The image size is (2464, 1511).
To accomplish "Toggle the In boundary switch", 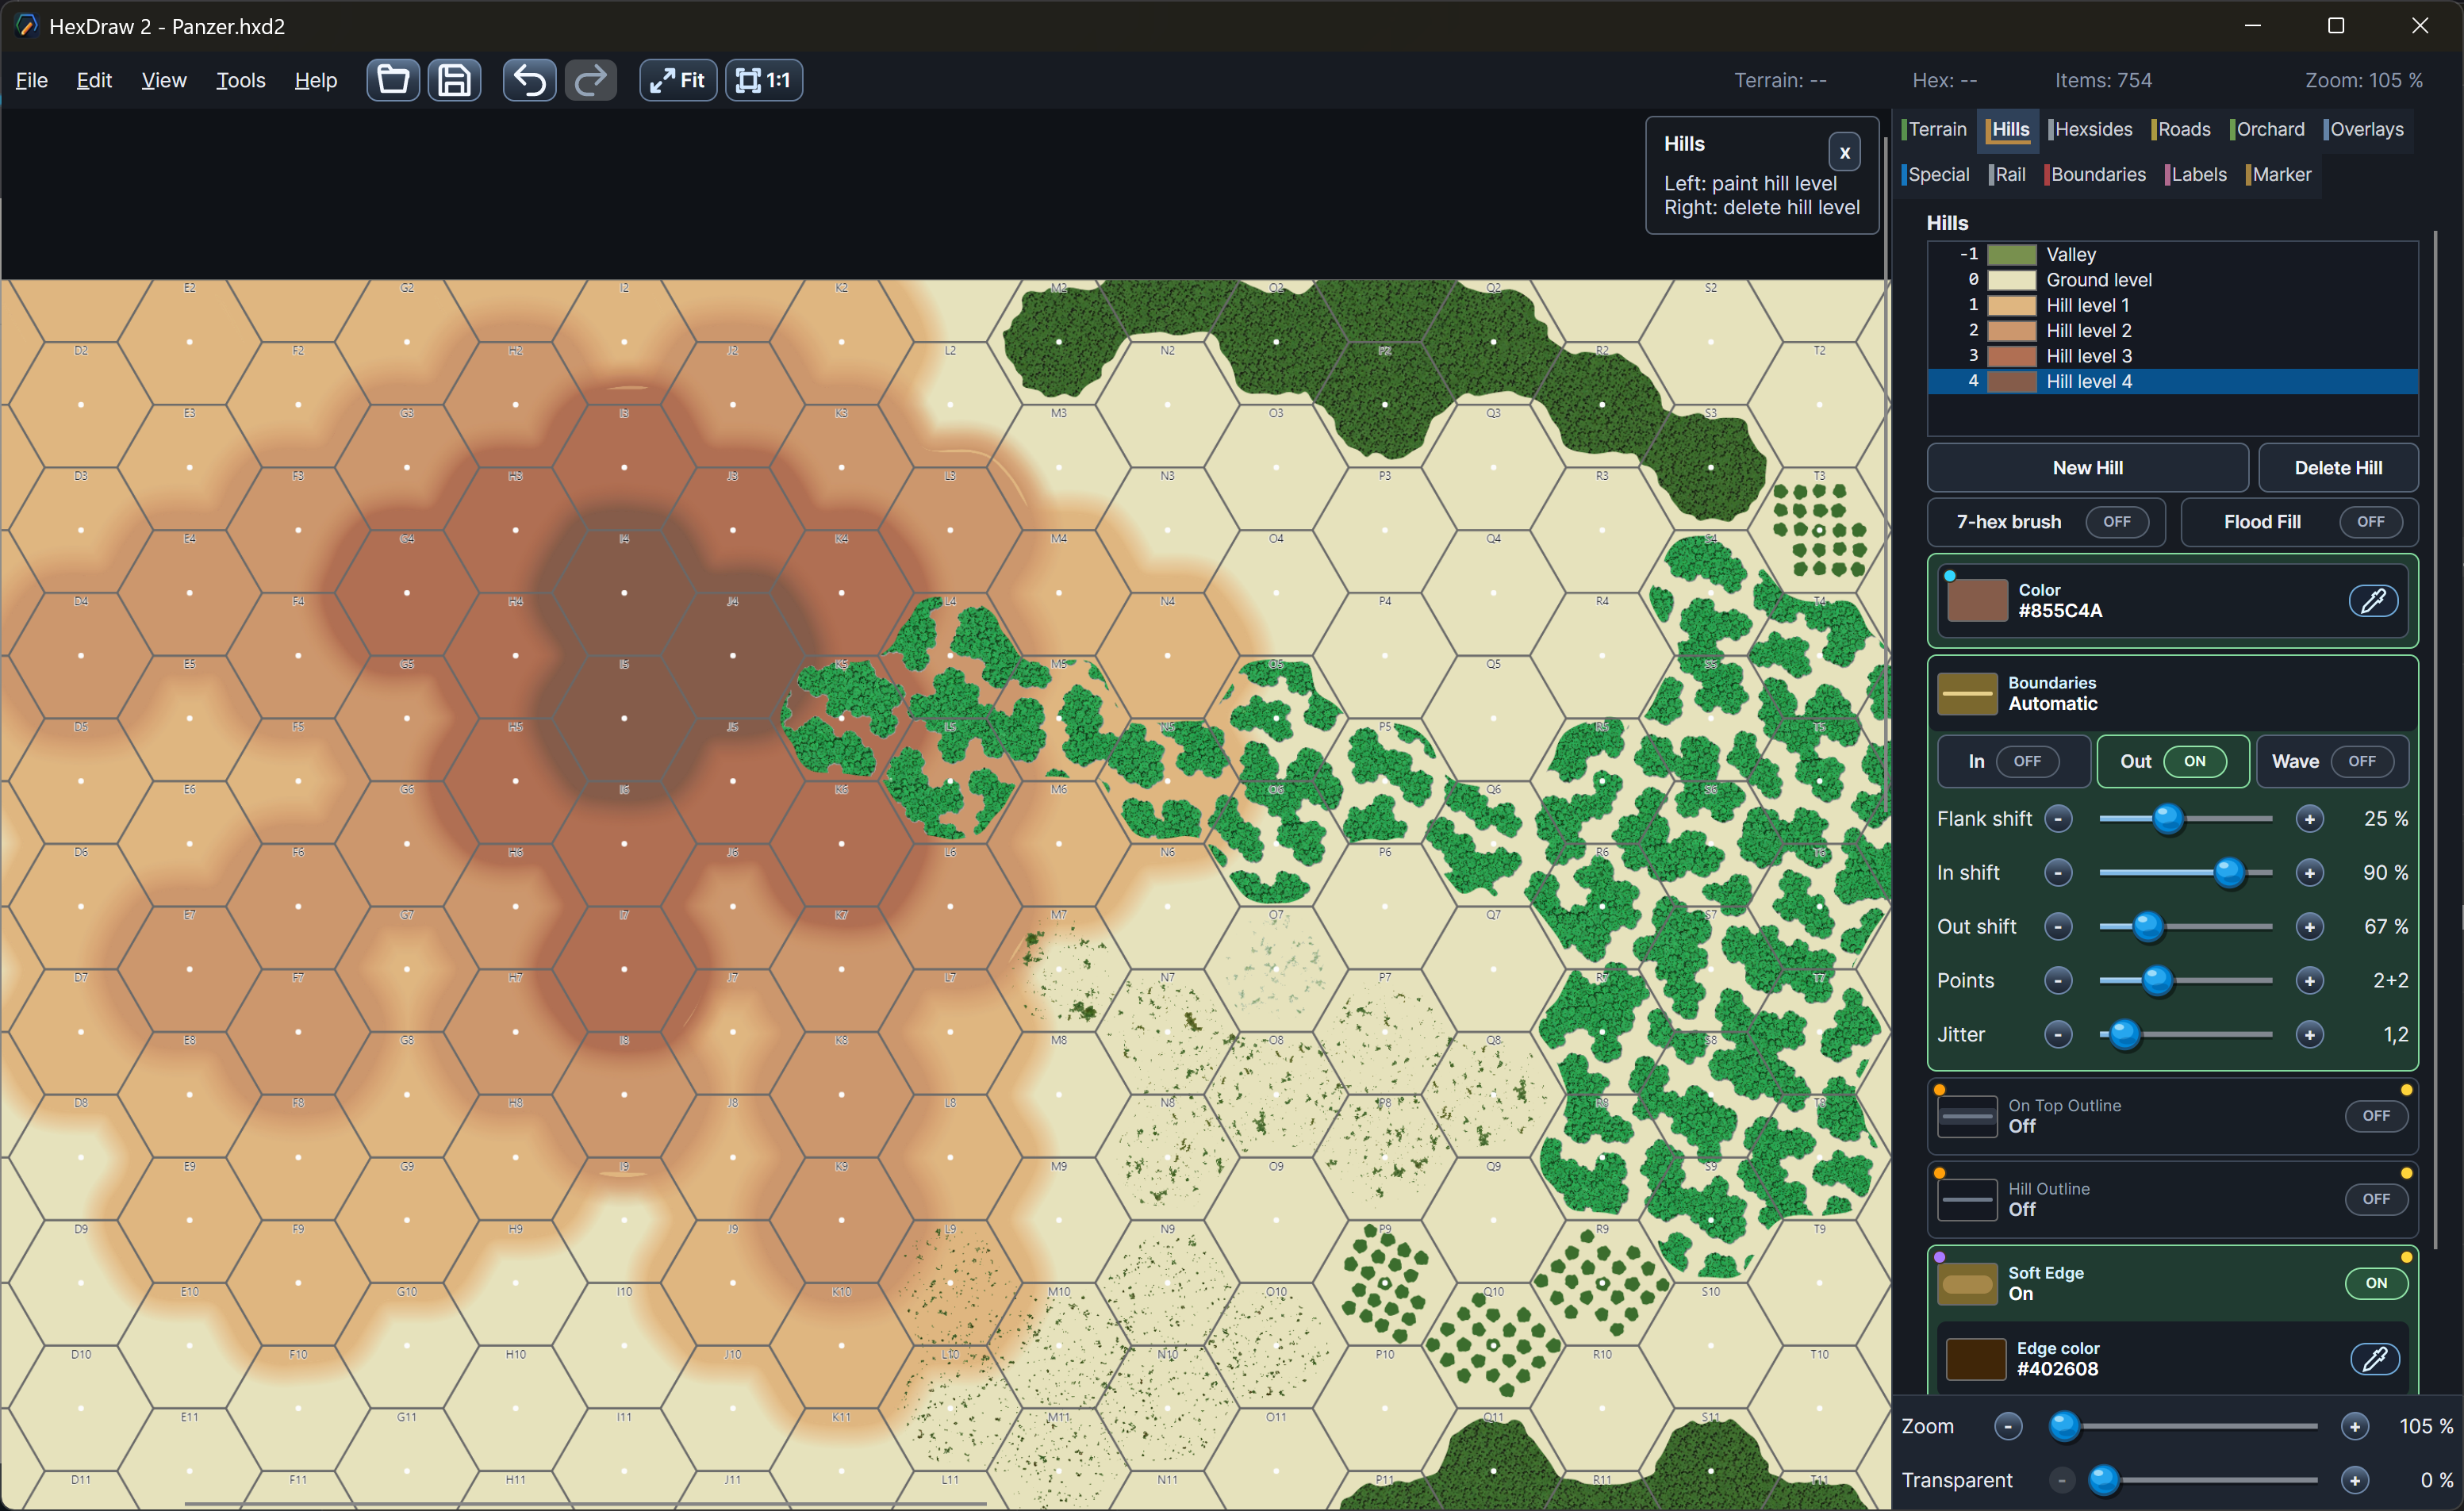I will 2027,761.
